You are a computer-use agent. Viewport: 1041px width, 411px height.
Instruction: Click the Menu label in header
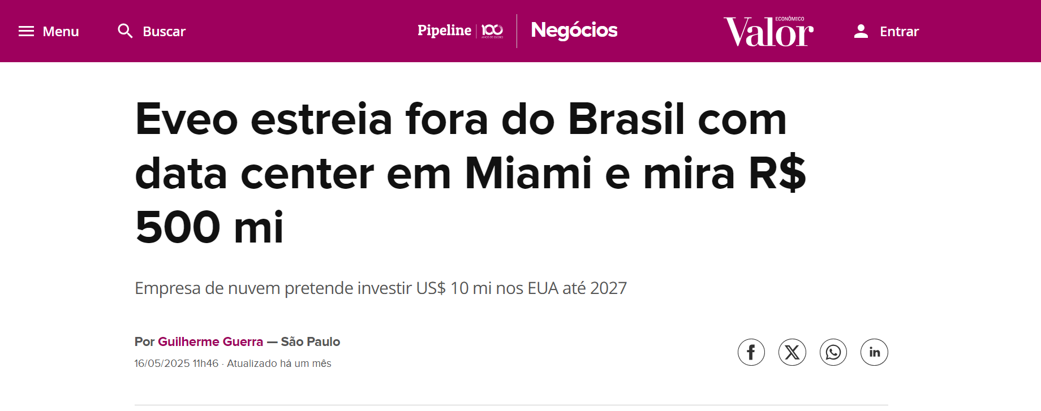coord(61,32)
